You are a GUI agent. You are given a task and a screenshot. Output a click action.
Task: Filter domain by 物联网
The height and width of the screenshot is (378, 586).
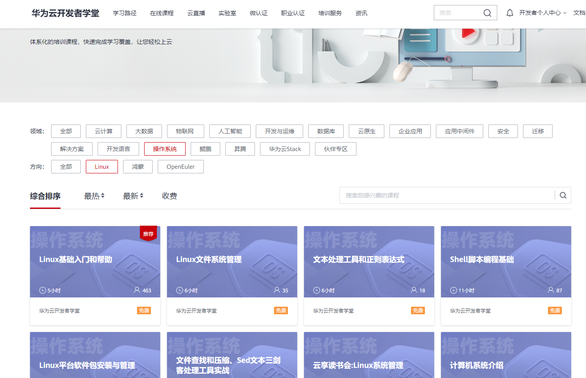coord(186,131)
